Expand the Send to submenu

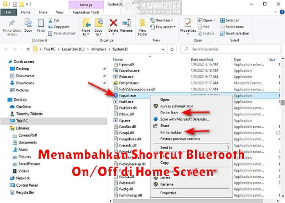click(191, 147)
